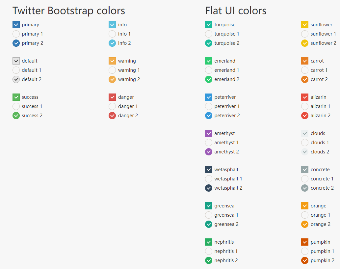Select concrete 1 radio button
This screenshot has width=340, height=269.
click(x=305, y=179)
